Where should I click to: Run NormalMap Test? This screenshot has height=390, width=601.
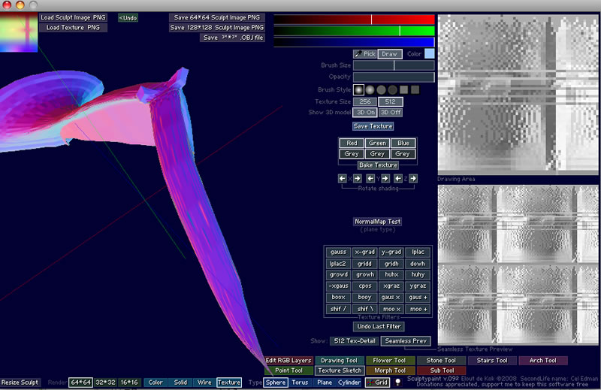click(378, 222)
